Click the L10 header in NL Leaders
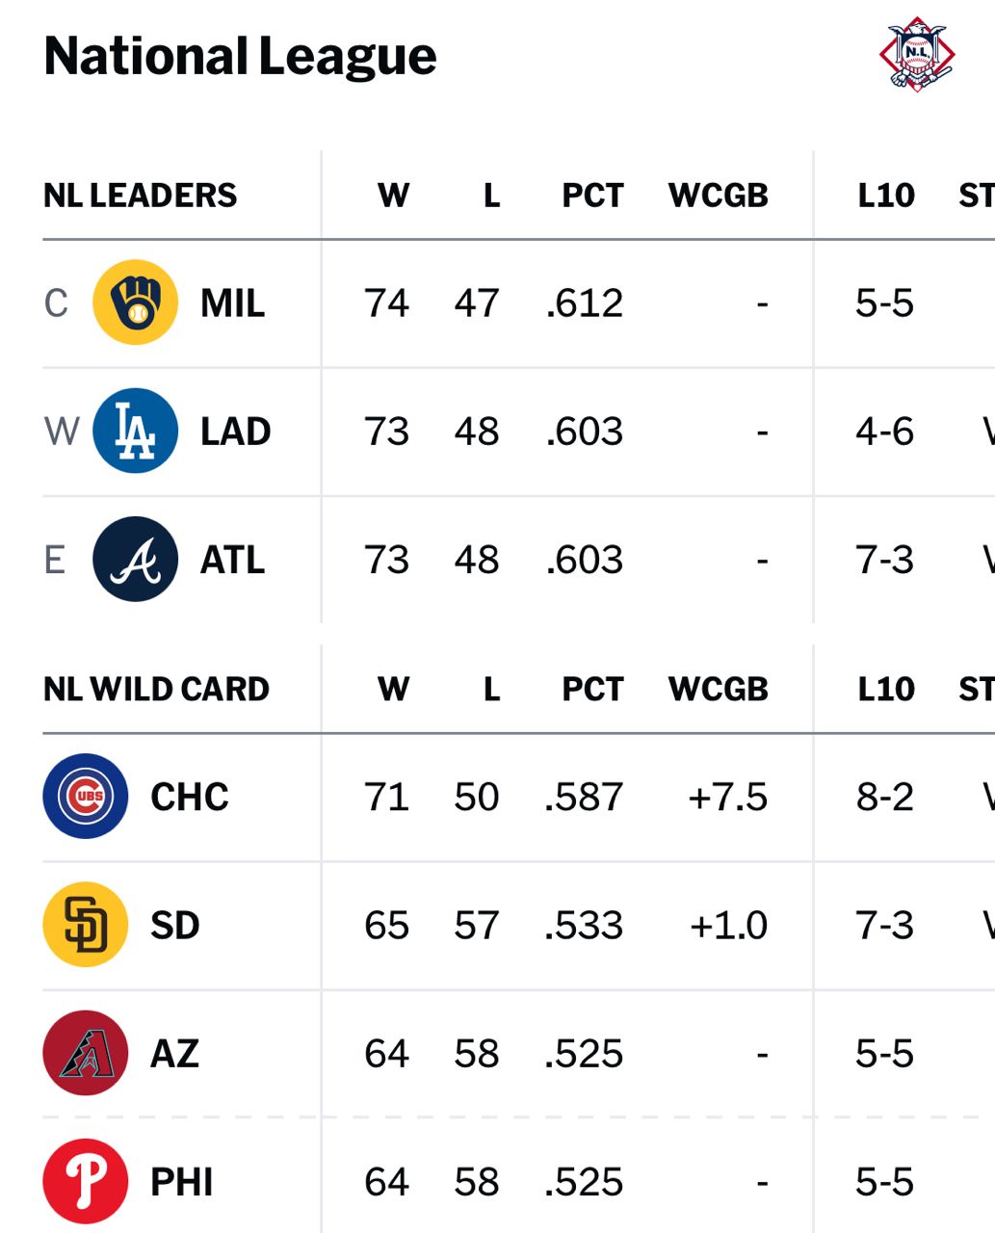Screen dimensions: 995x1233 (886, 196)
